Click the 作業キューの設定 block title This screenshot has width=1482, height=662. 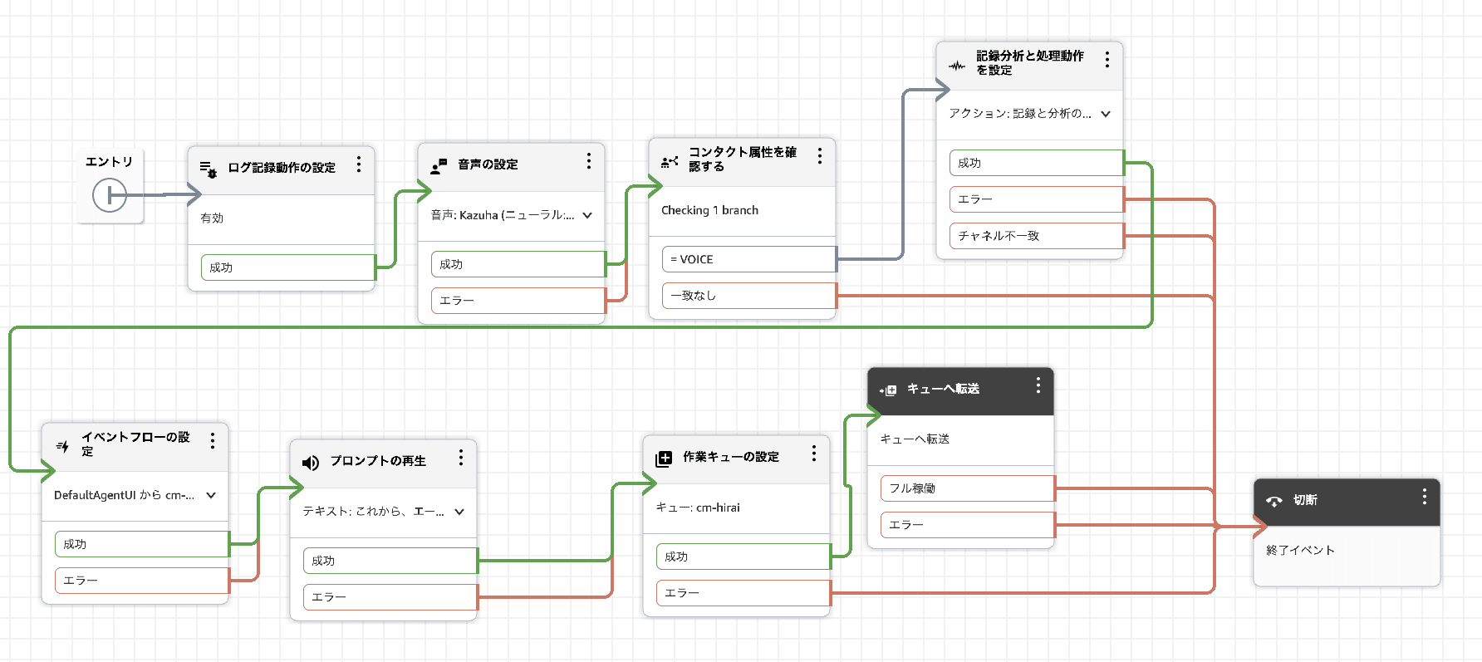click(731, 457)
